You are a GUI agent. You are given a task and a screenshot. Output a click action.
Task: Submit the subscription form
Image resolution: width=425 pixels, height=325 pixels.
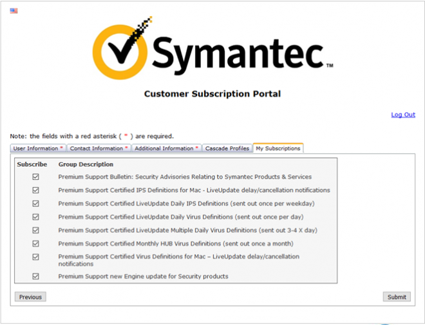397,297
